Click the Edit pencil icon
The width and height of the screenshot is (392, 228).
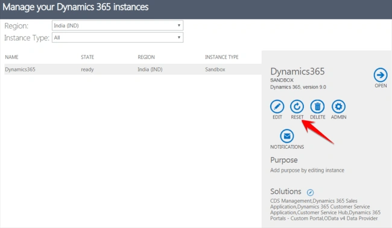point(277,106)
